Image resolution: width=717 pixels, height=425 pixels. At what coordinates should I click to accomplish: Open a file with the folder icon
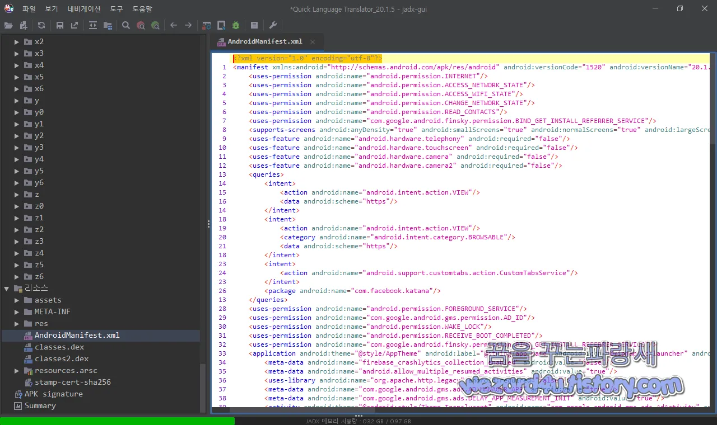(x=8, y=25)
